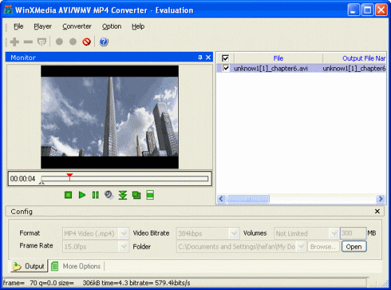Click the add file plus icon

coord(15,42)
